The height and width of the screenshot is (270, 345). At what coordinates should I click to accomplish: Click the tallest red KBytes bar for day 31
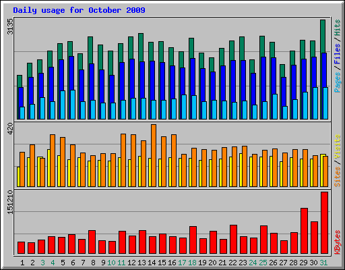(x=324, y=223)
